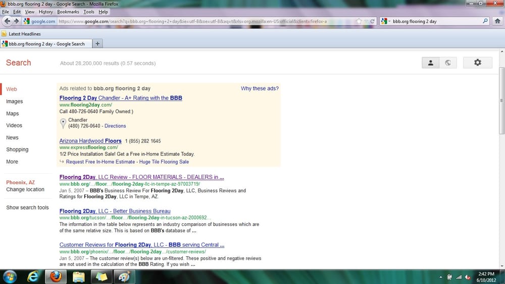Show hidden tray icons arrow
Viewport: 505px width, 284px height.
[x=440, y=277]
